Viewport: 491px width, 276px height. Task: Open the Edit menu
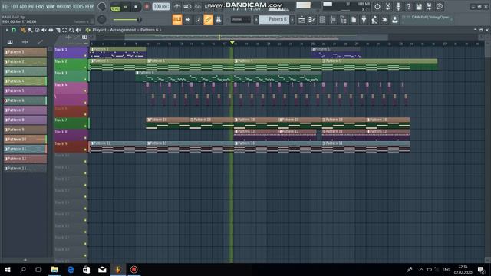15,7
